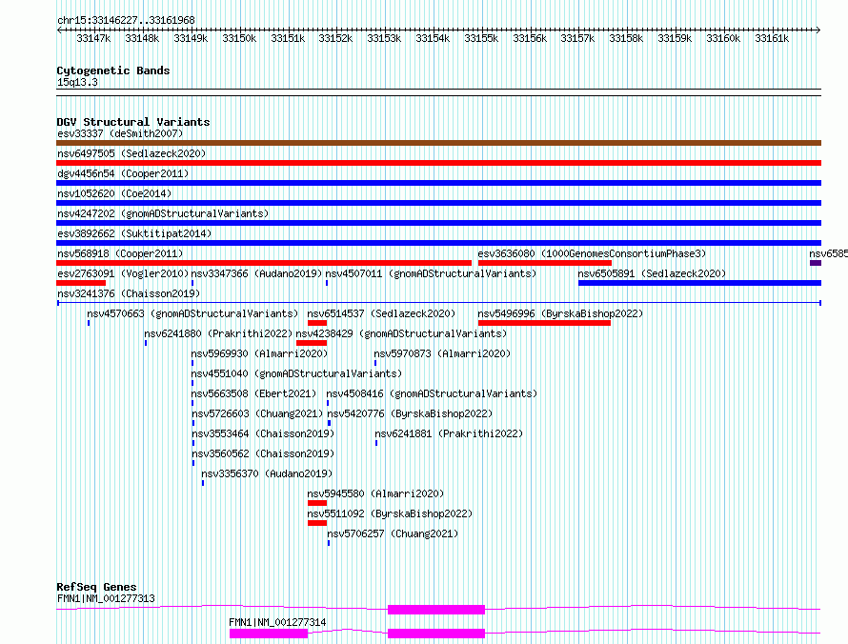Click the 33150k ruler position label
Screen dimensions: 848x644
pos(239,38)
